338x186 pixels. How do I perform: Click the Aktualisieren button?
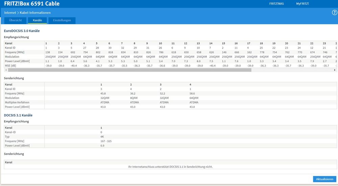pyautogui.click(x=324, y=179)
